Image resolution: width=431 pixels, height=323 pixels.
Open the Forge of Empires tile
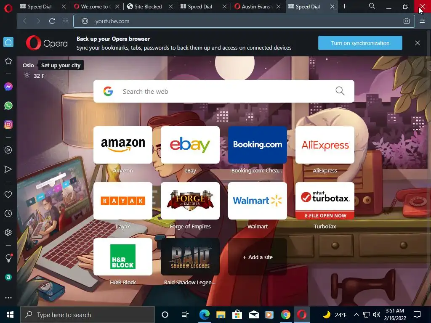tap(190, 201)
